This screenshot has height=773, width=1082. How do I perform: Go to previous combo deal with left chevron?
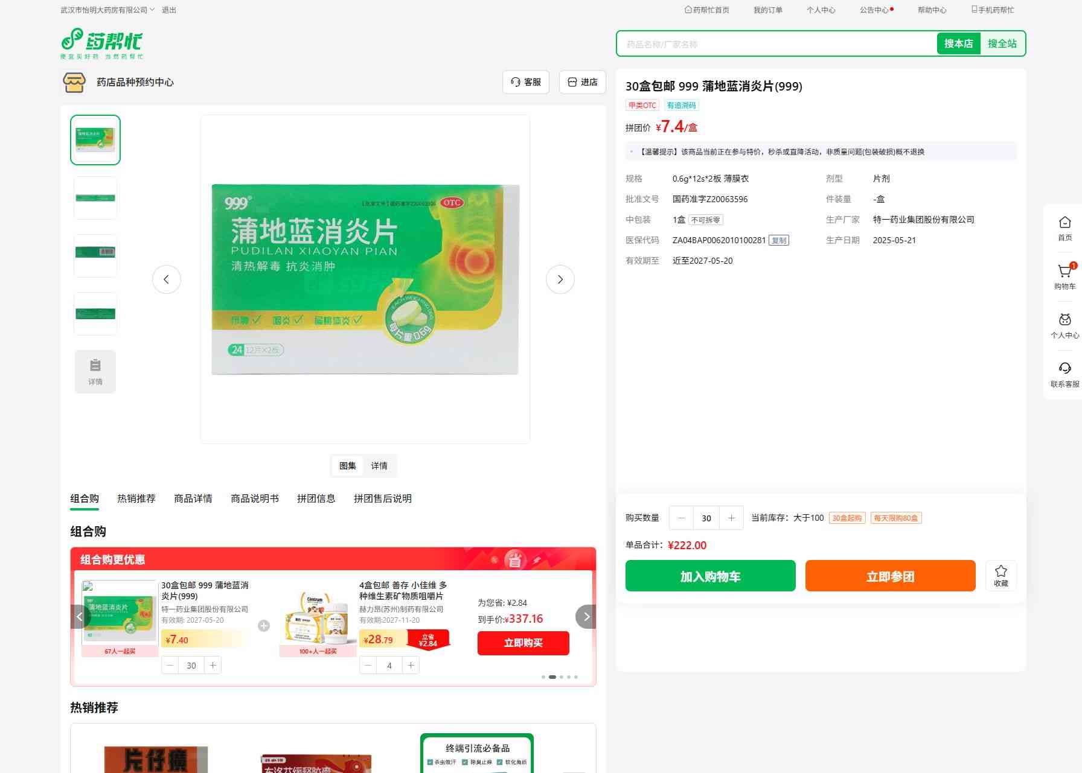tap(80, 617)
